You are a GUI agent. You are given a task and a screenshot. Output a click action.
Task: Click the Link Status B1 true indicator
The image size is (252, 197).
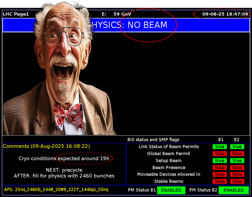(220, 147)
